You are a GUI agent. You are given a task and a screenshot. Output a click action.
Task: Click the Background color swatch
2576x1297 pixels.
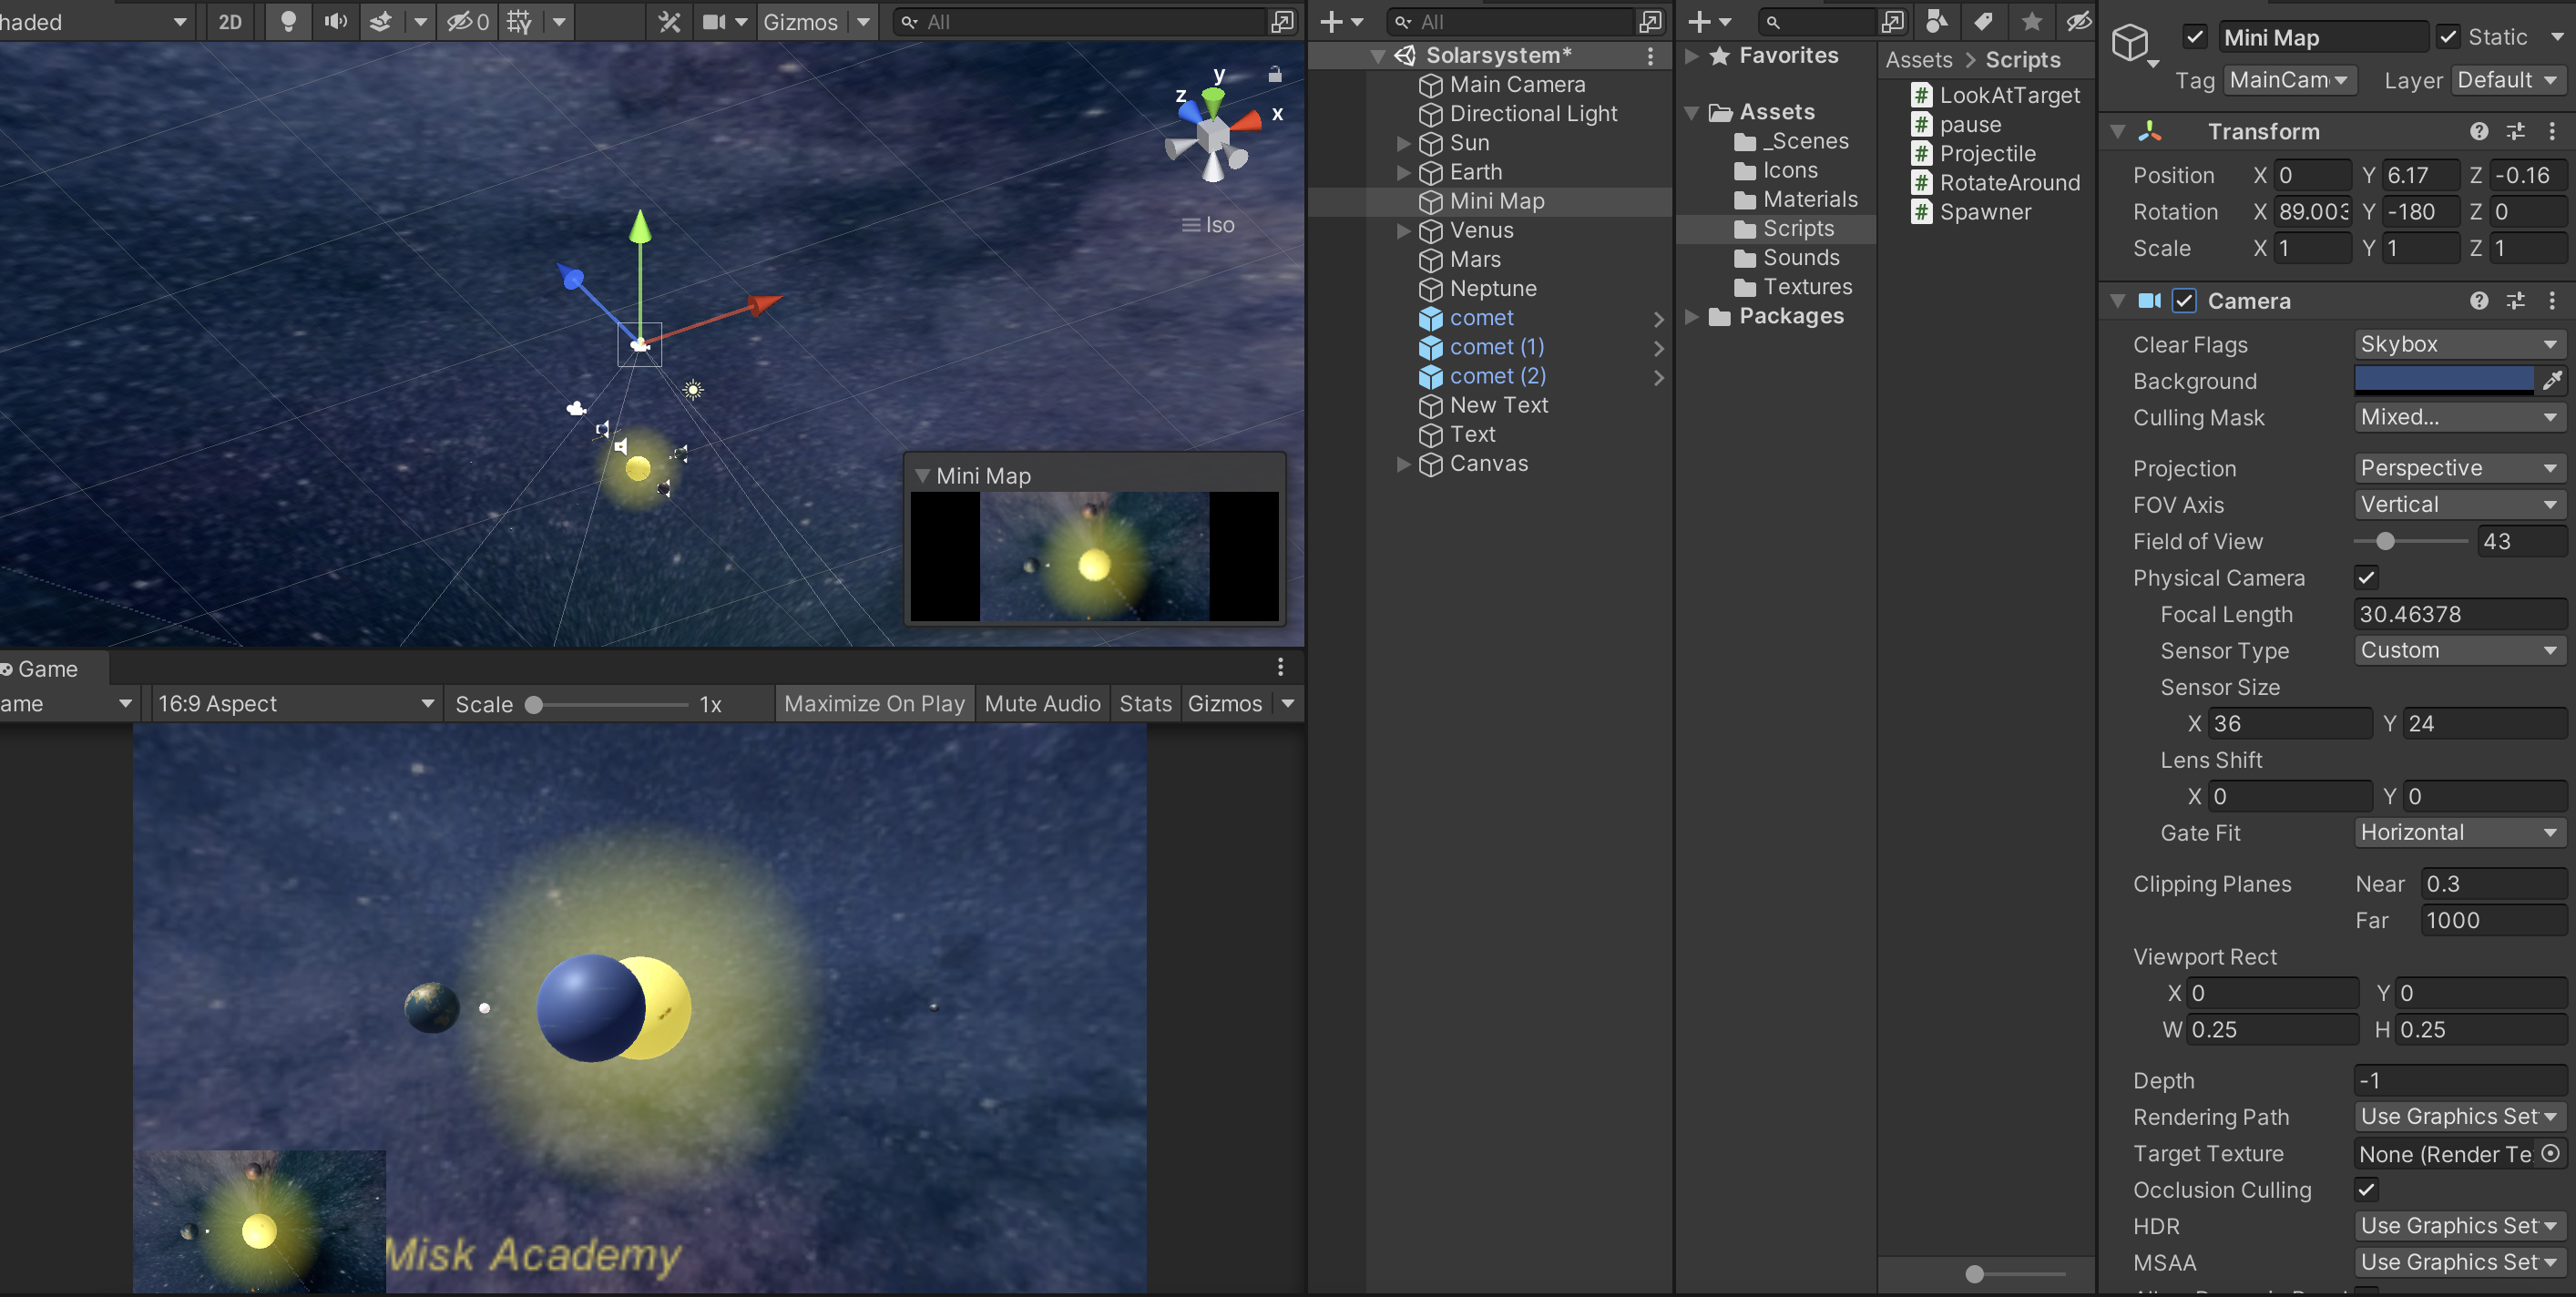coord(2443,380)
